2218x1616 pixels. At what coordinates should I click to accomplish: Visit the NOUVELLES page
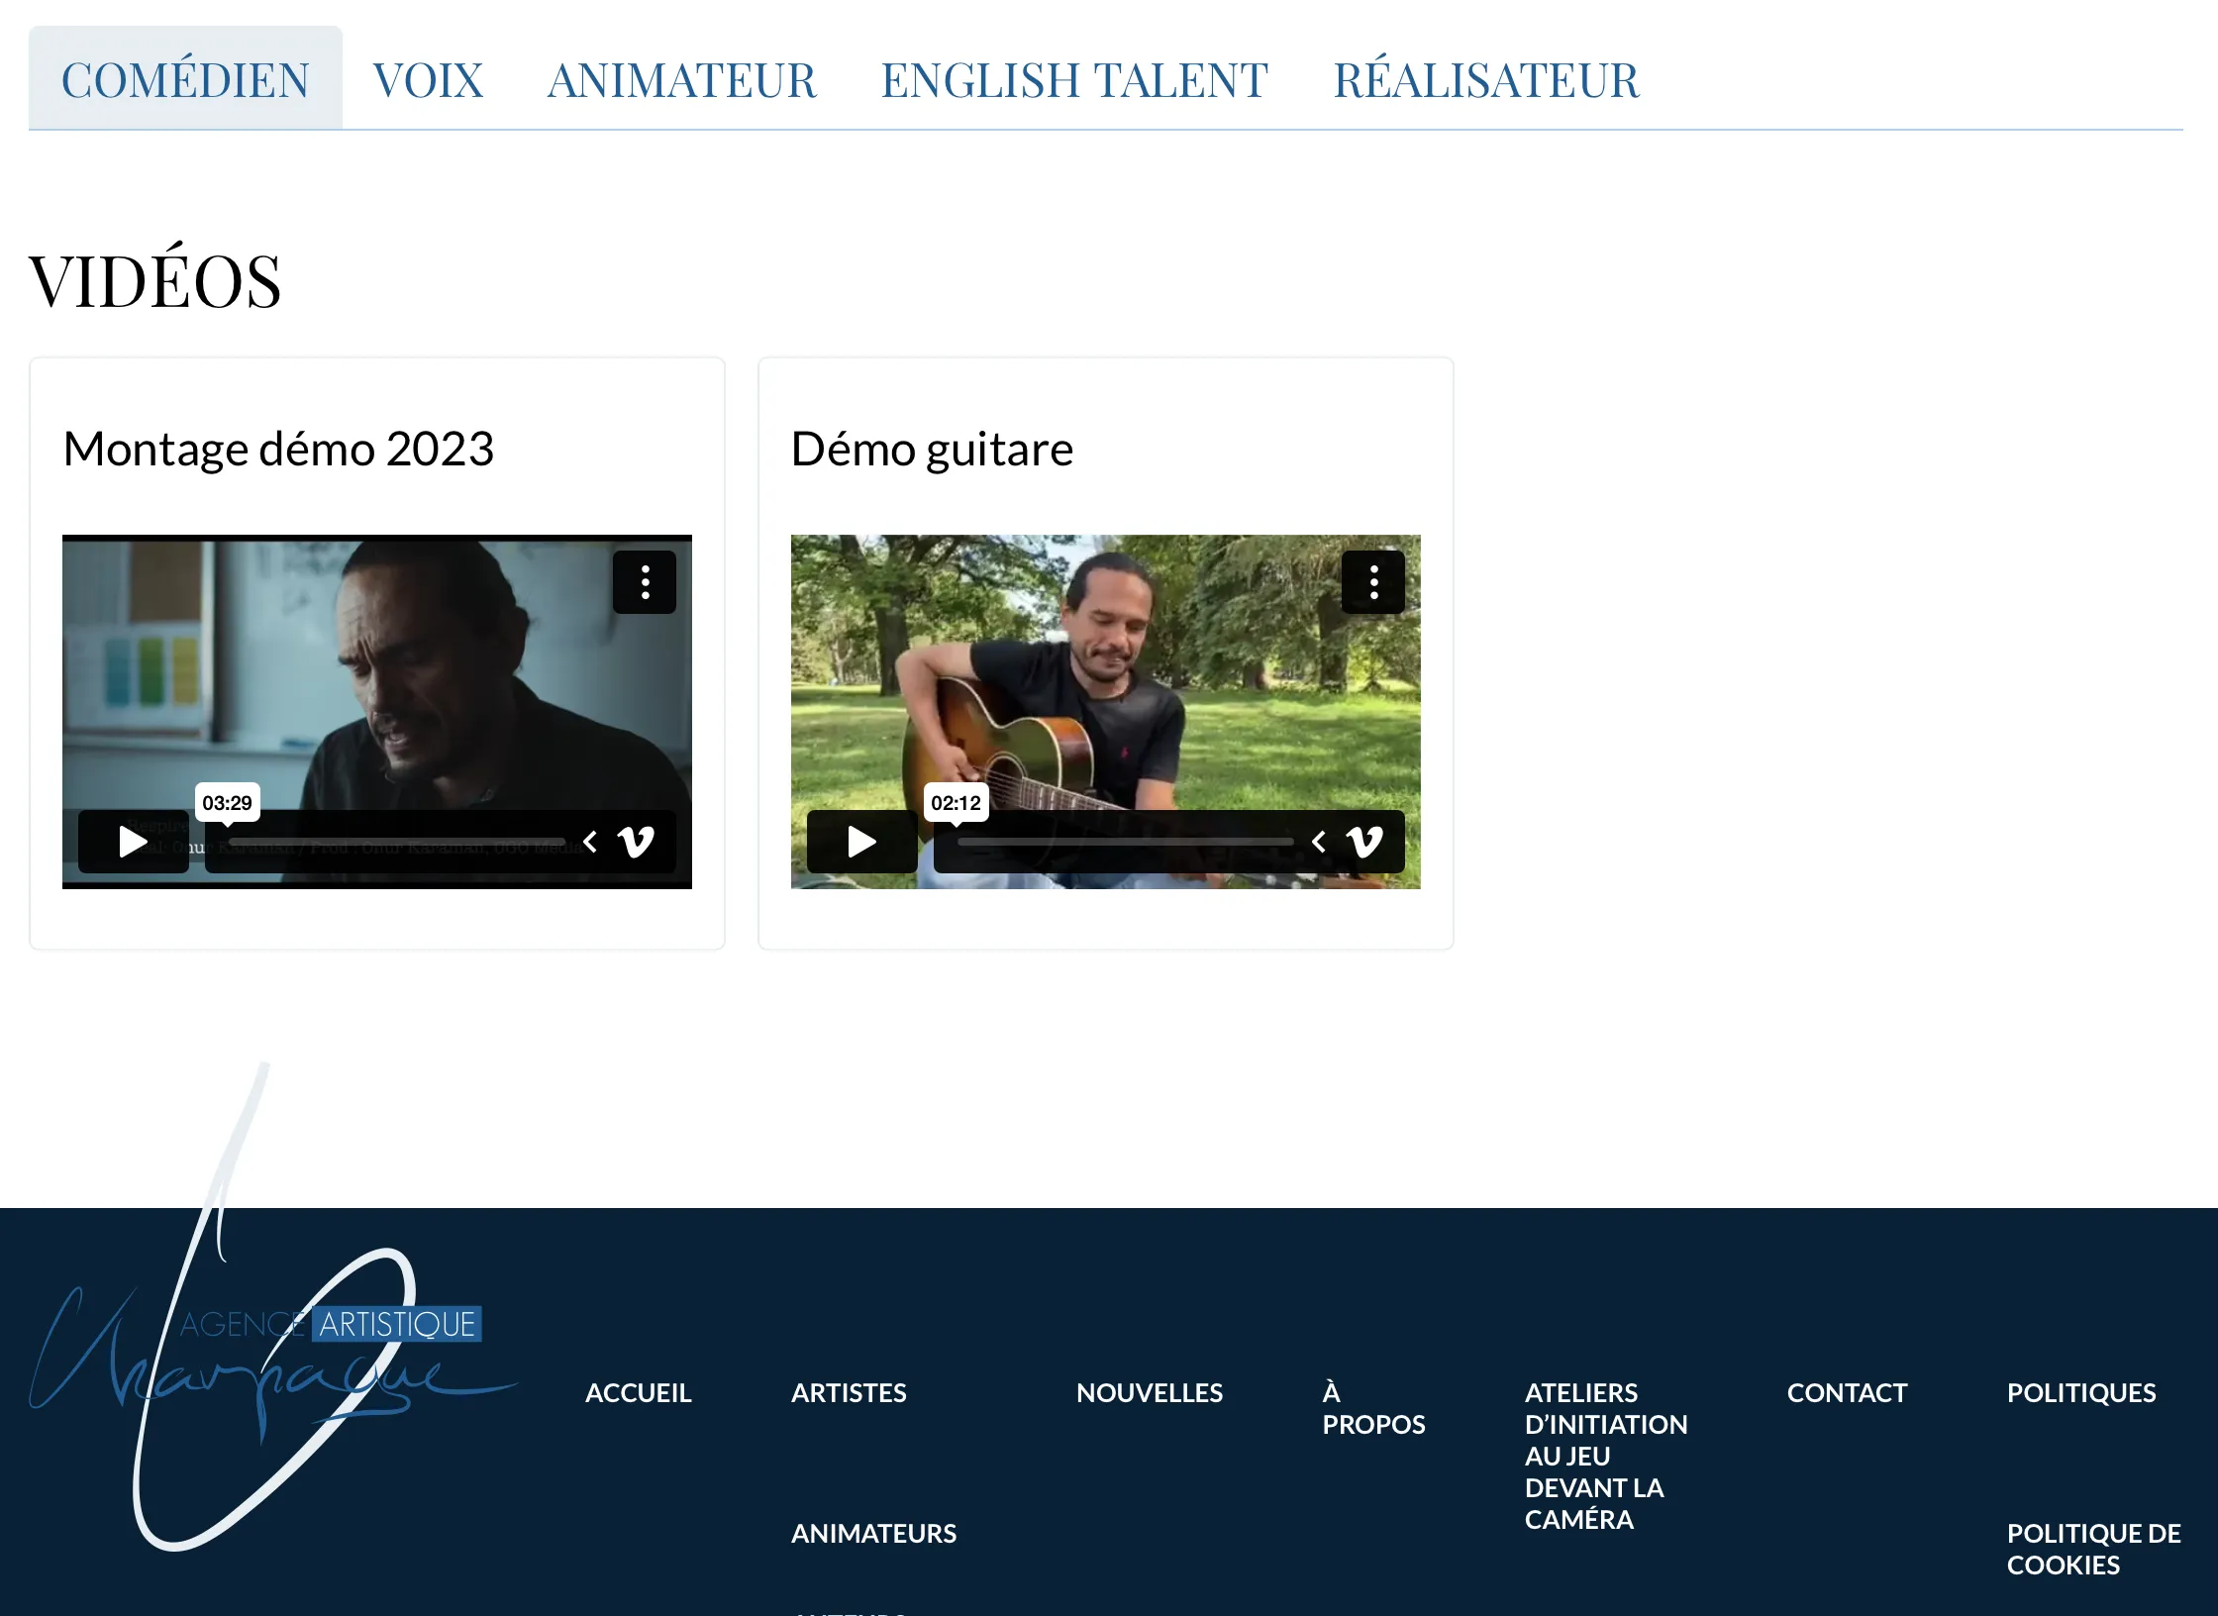click(x=1148, y=1392)
